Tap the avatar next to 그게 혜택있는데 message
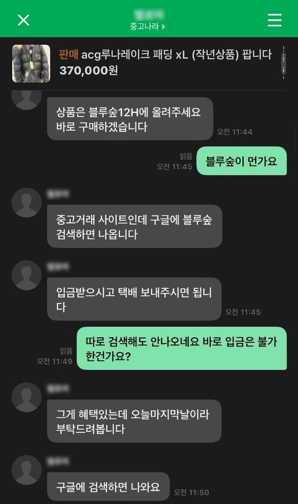Screen dimensions: 298x504 pos(27,398)
